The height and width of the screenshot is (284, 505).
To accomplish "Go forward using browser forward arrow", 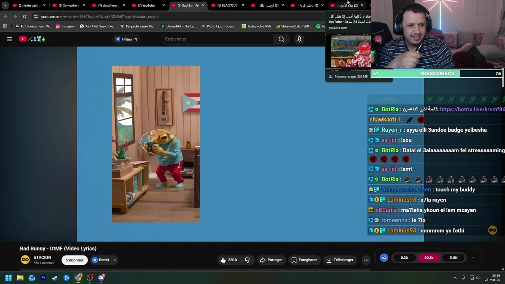I will click(15, 17).
